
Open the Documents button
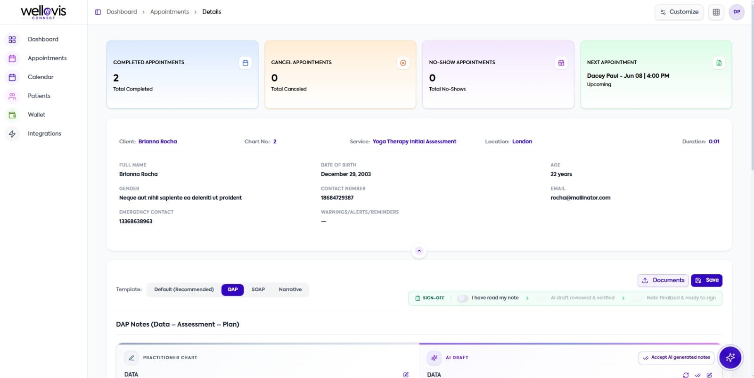(663, 280)
